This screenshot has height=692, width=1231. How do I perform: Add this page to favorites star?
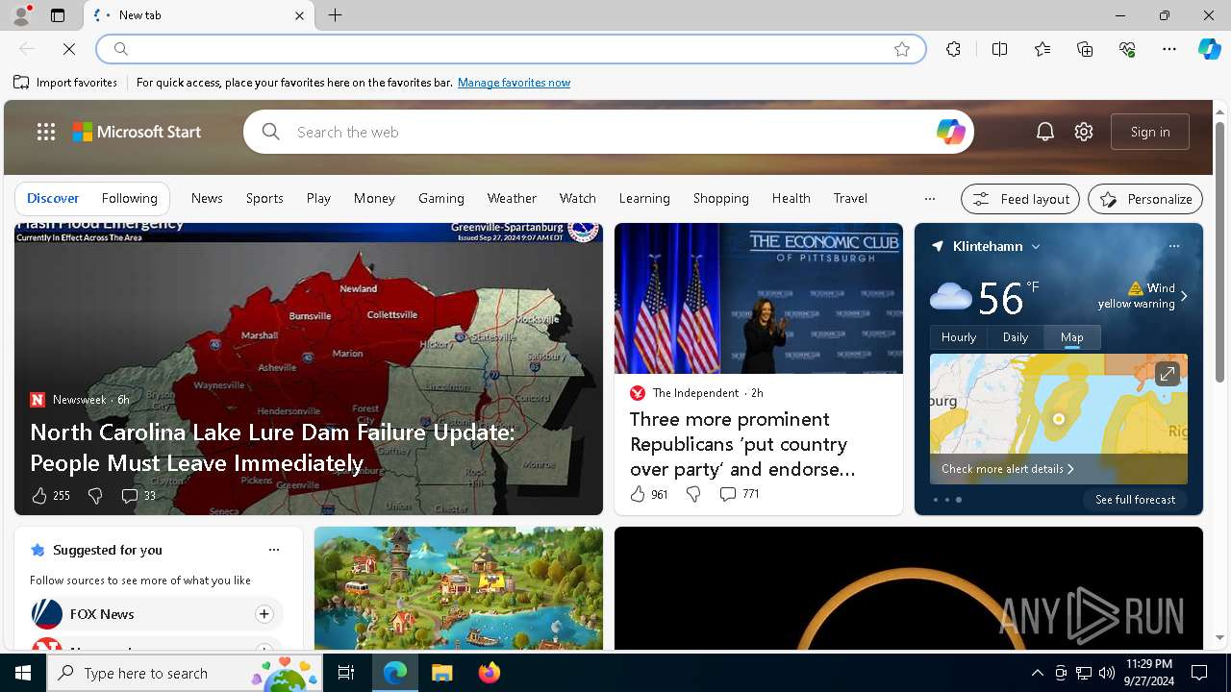(x=902, y=49)
